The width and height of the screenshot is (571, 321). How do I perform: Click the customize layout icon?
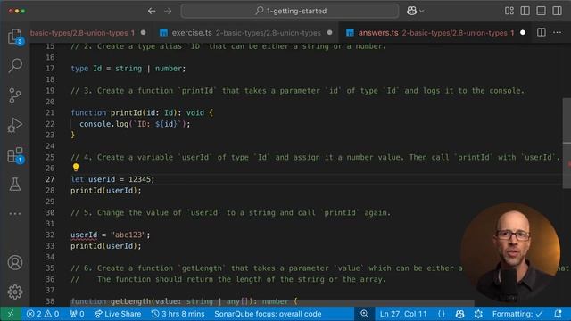pos(509,11)
